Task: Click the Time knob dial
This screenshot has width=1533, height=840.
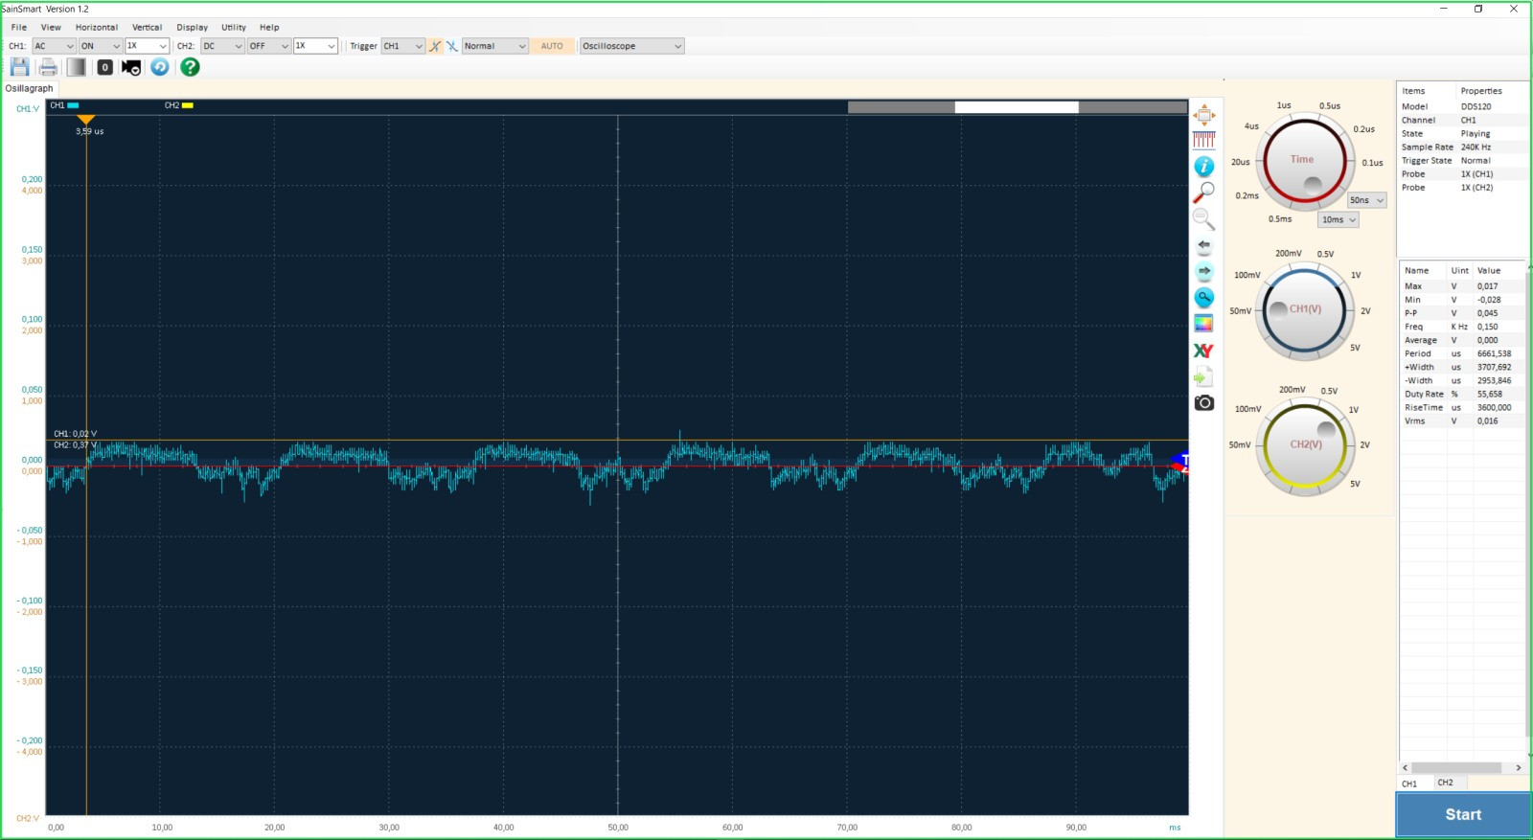Action: (x=1303, y=161)
